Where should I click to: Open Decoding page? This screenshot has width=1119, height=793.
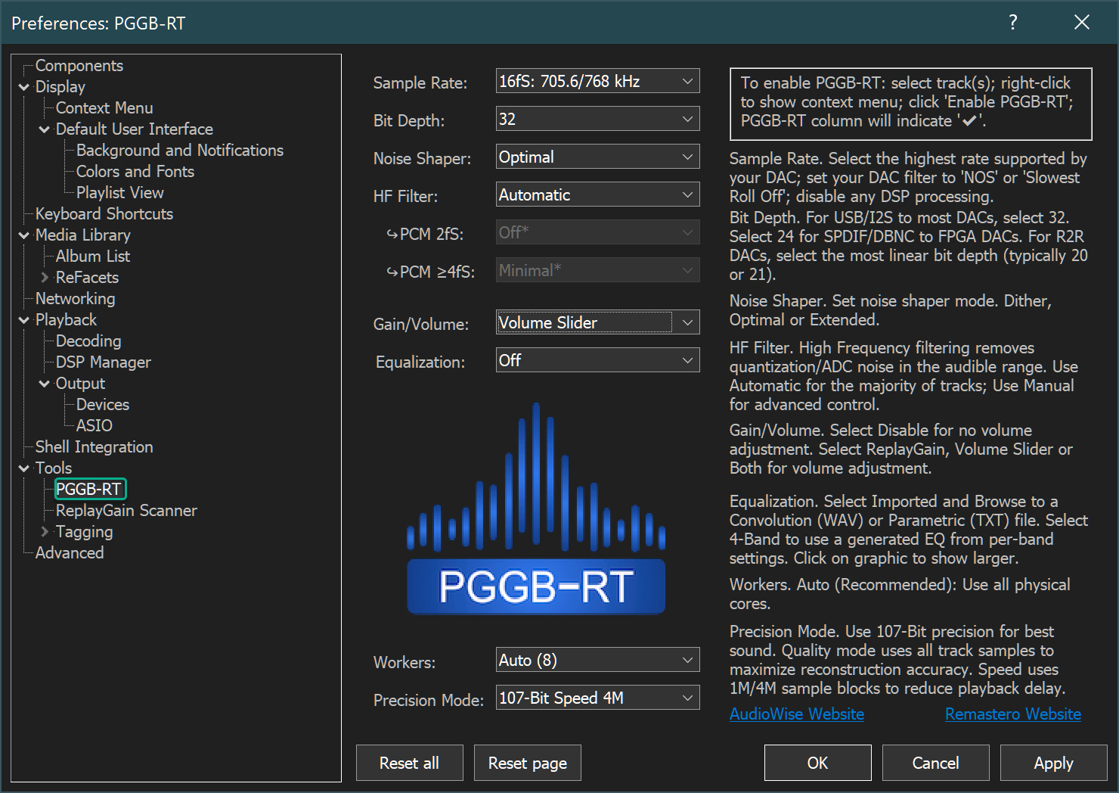88,341
